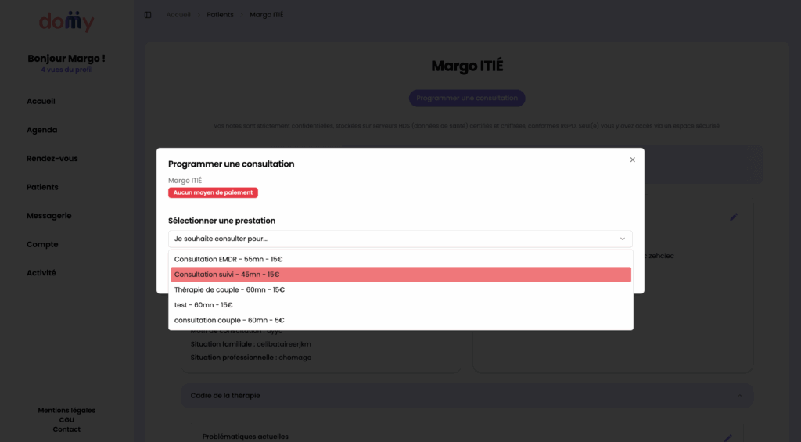801x442 pixels.
Task: Click the domy logo
Action: (66, 23)
